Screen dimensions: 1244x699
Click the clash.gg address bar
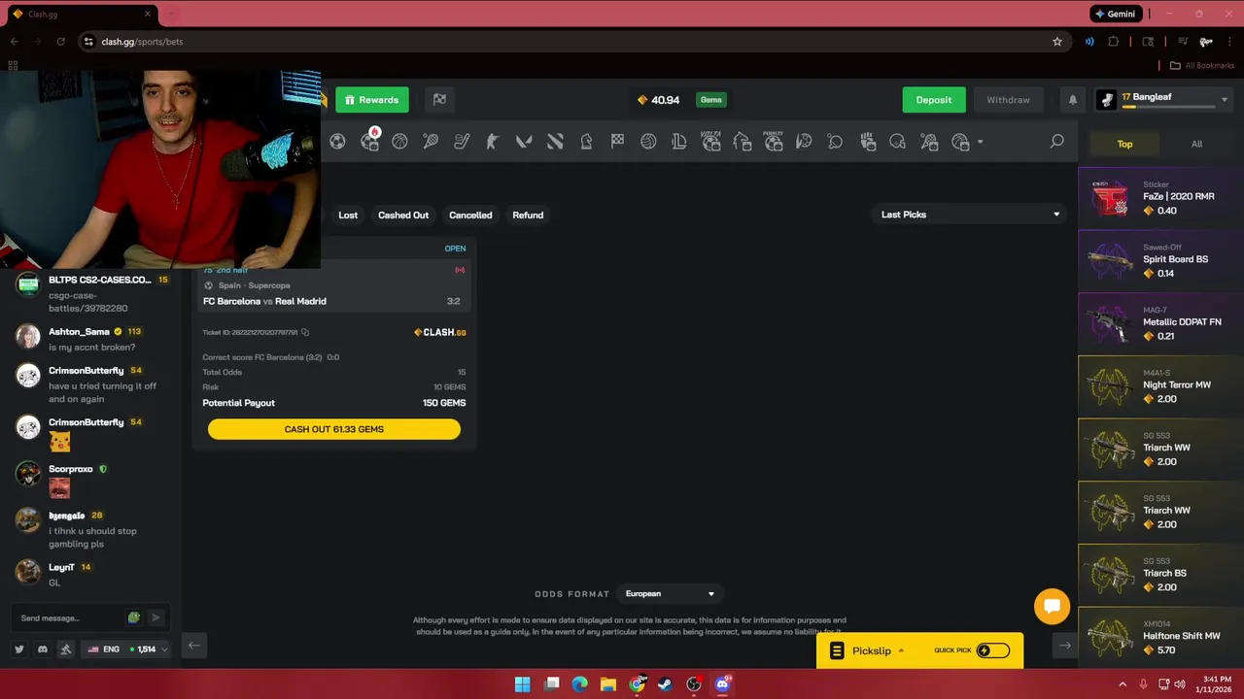coord(573,42)
